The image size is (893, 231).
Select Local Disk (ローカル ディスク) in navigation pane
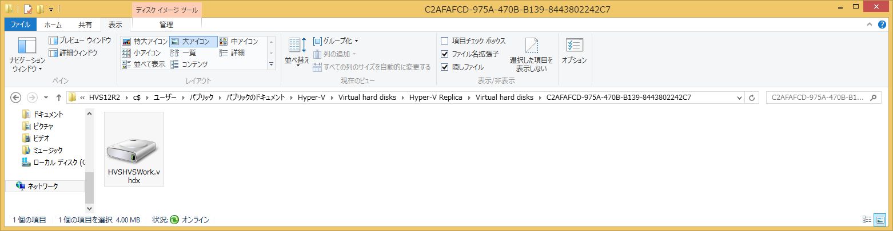point(53,162)
